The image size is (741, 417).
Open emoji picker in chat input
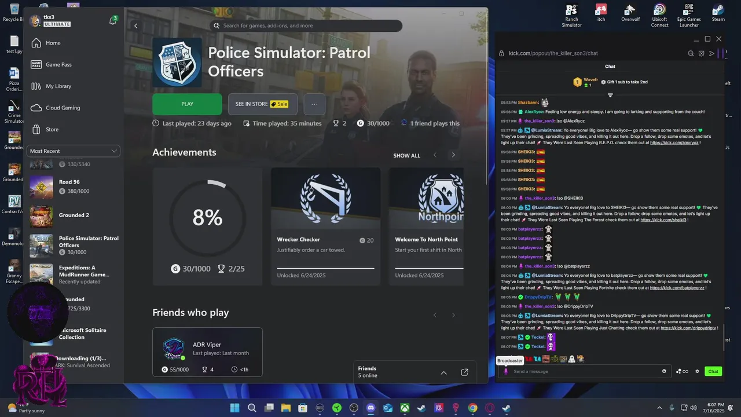[664, 371]
